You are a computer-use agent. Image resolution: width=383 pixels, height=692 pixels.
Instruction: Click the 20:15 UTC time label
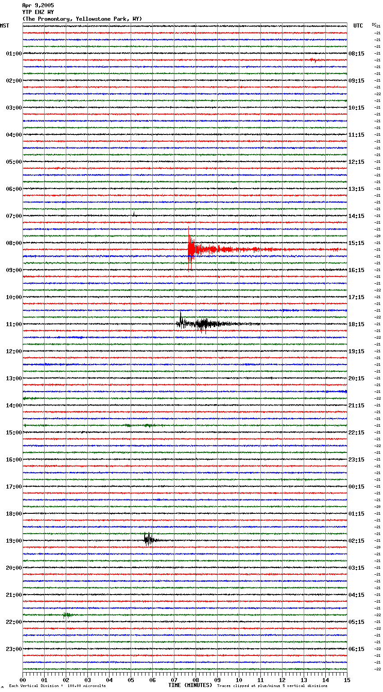click(x=356, y=378)
